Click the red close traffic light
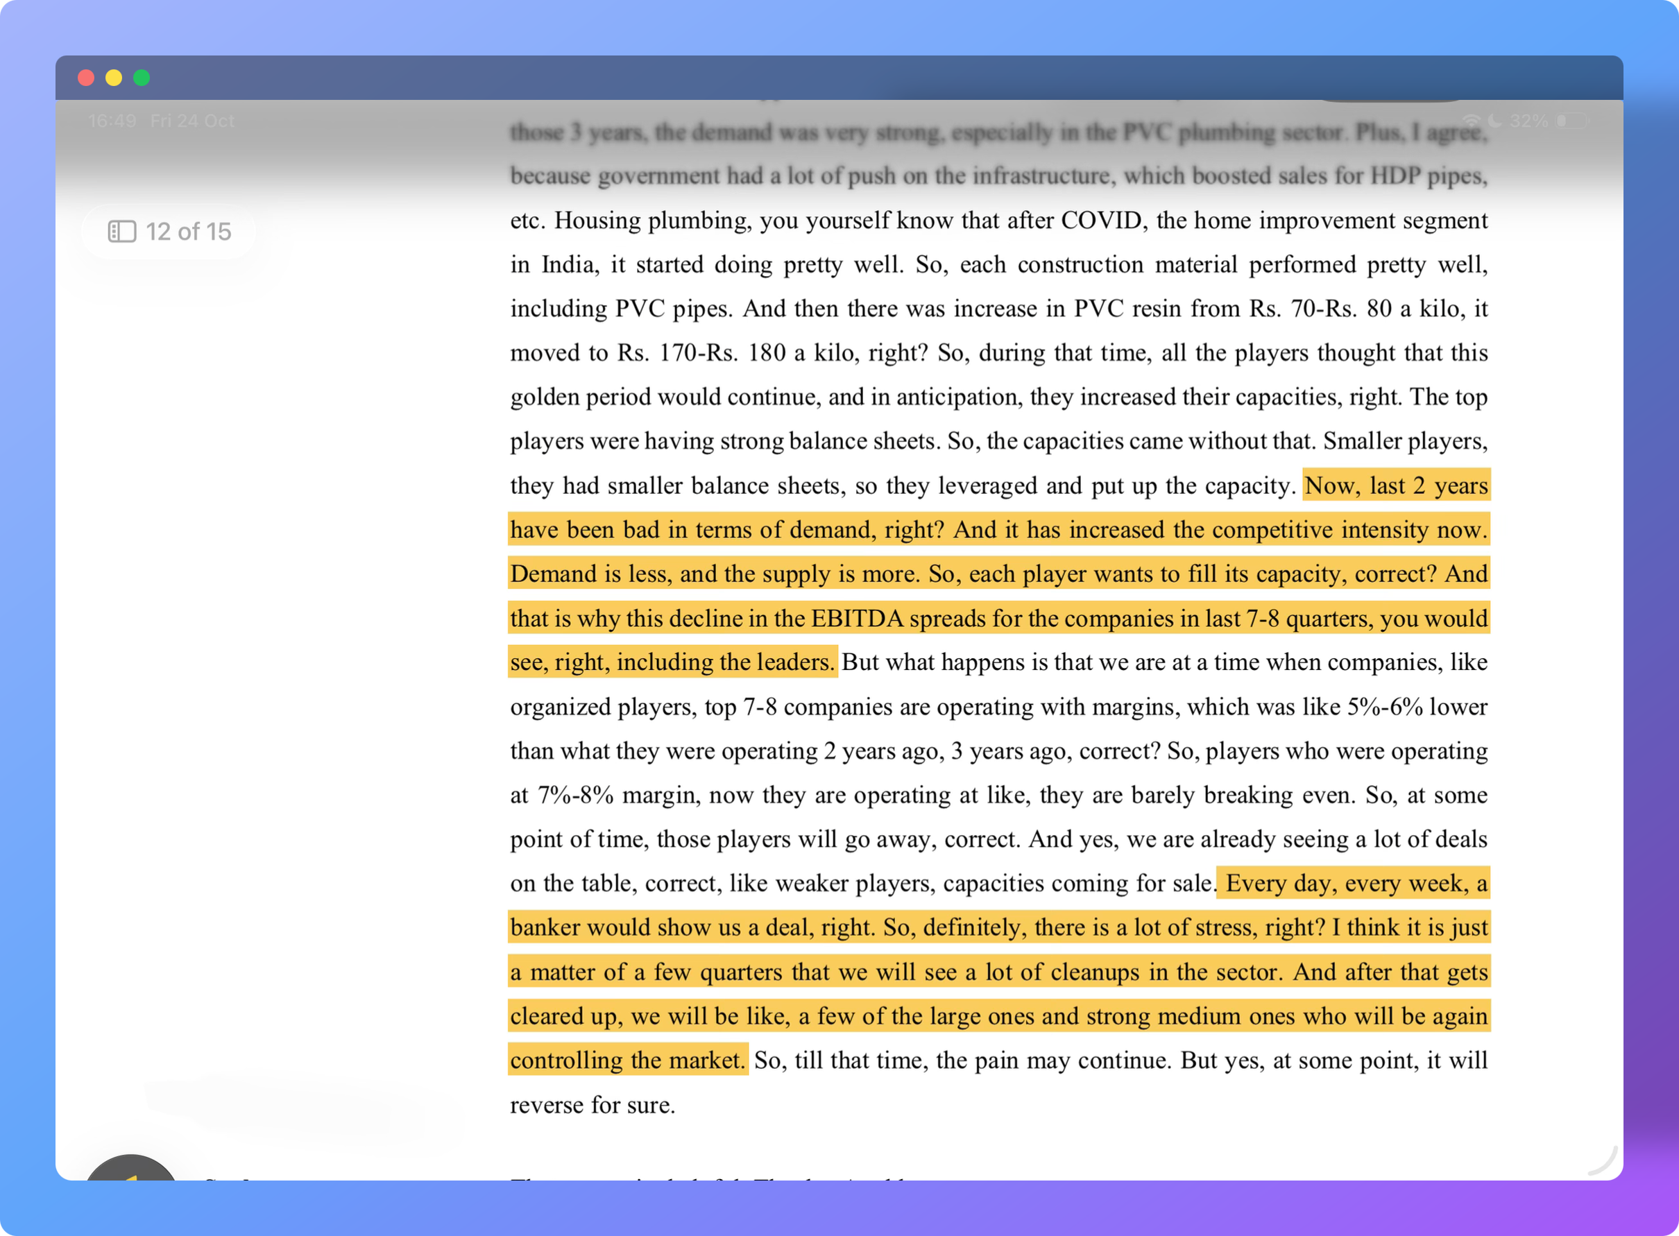Screen dimensions: 1679x1236 point(86,78)
